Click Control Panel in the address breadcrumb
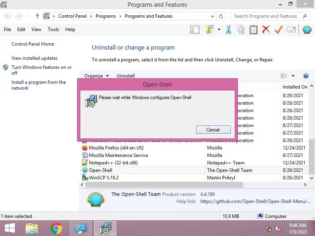The image size is (315, 236). (x=72, y=16)
